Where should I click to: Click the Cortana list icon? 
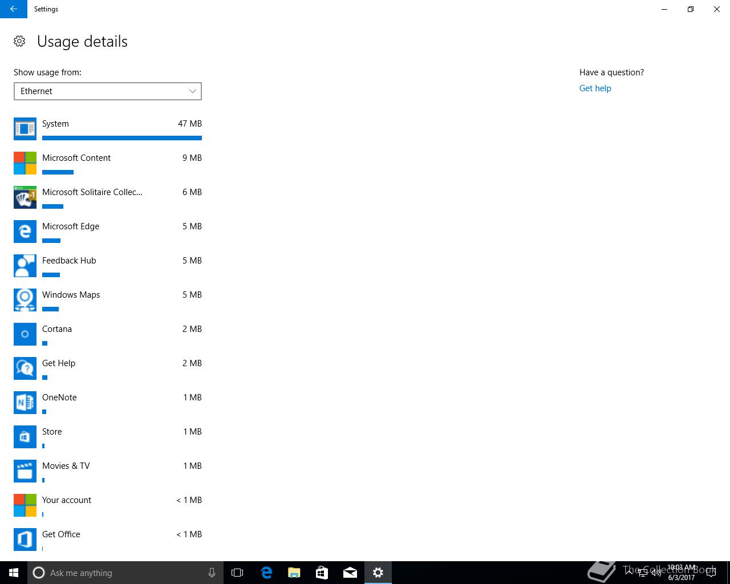point(25,334)
